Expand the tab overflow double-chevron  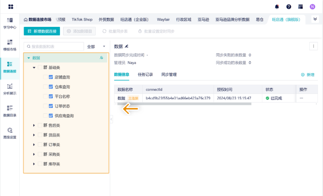click(x=315, y=19)
